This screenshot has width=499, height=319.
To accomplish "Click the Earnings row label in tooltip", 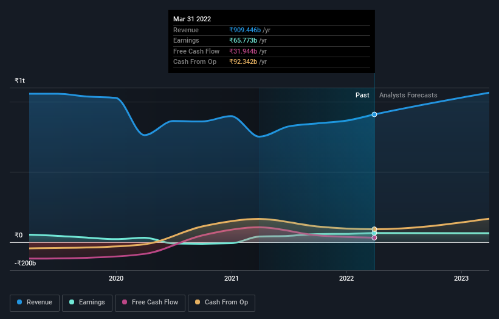I will tap(186, 40).
